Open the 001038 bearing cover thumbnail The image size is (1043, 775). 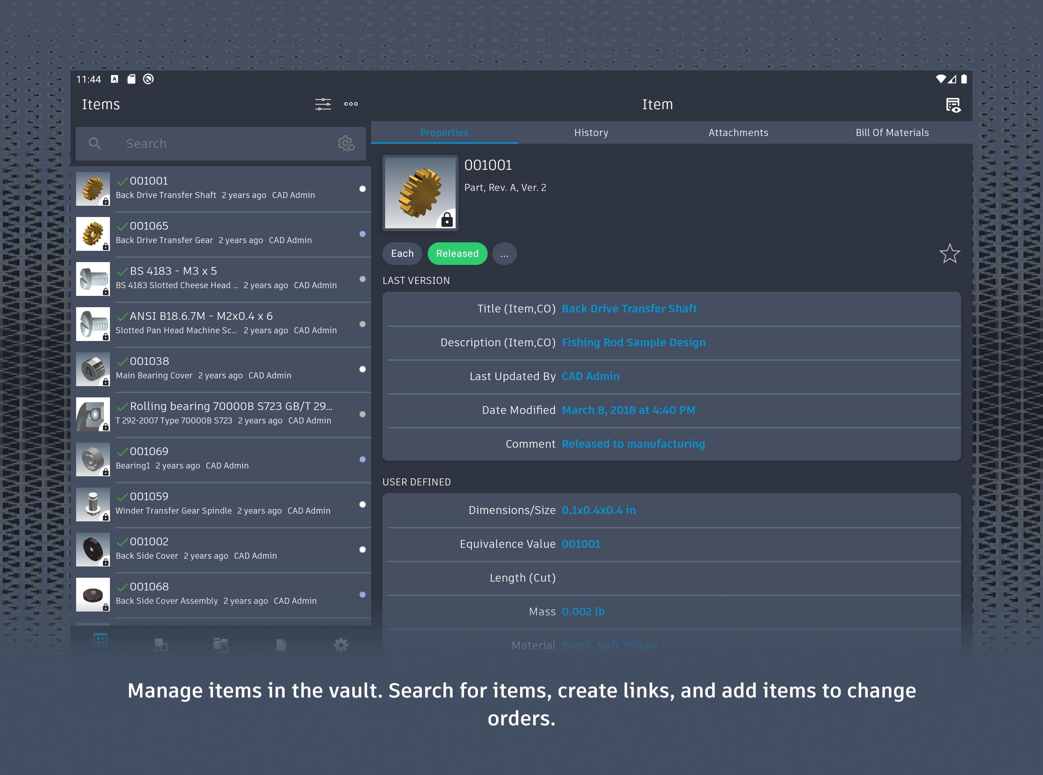tap(93, 369)
